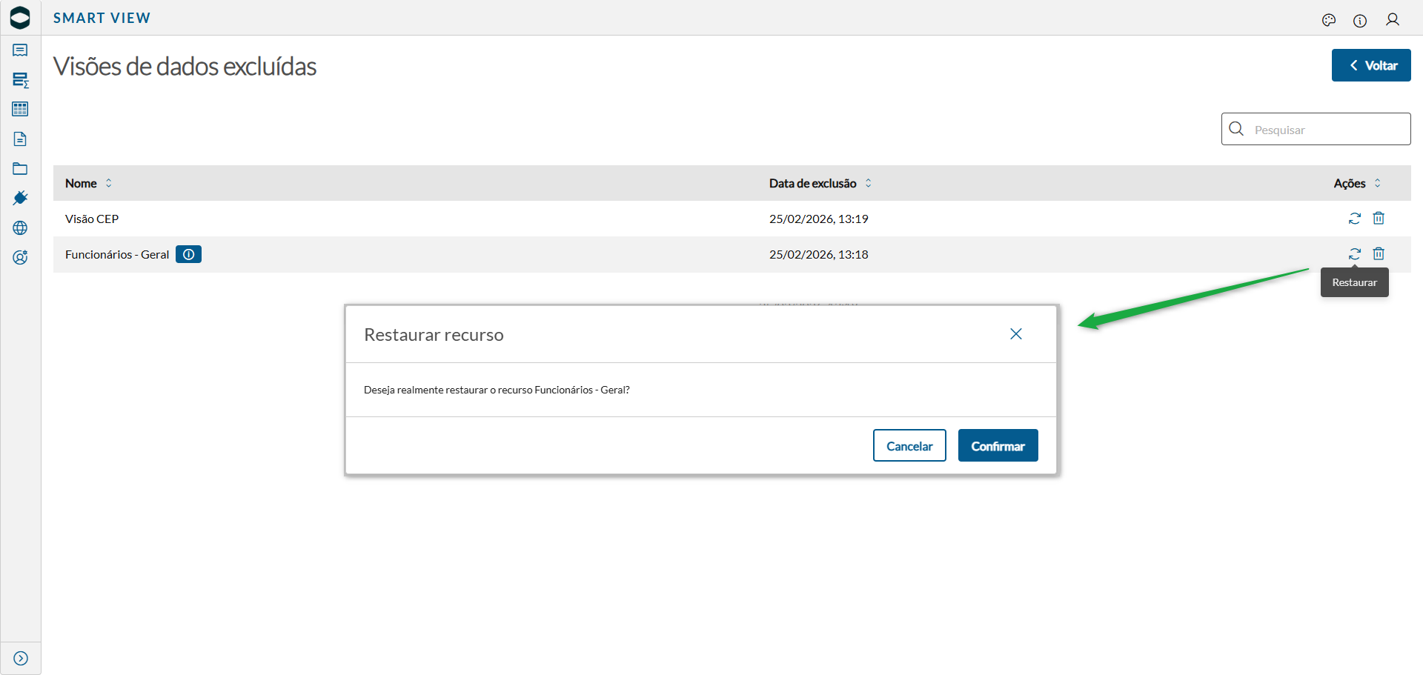Open the folder icon in sidebar
Image resolution: width=1423 pixels, height=675 pixels.
tap(20, 169)
